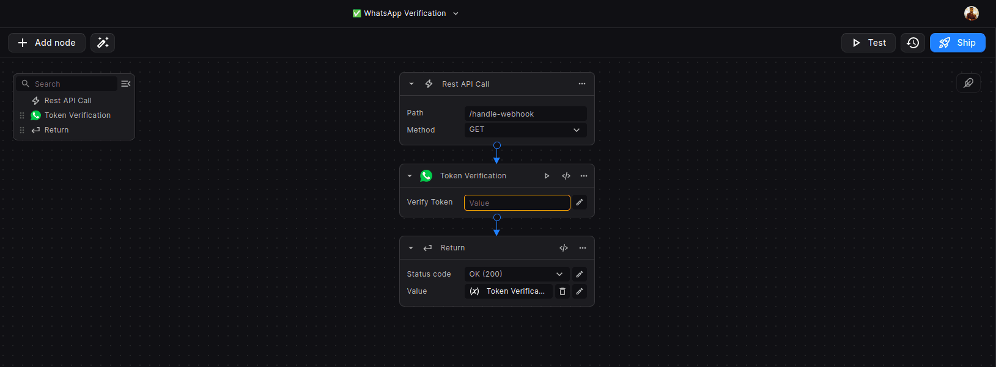View code of Token Verification node
The width and height of the screenshot is (996, 367).
[x=566, y=176]
